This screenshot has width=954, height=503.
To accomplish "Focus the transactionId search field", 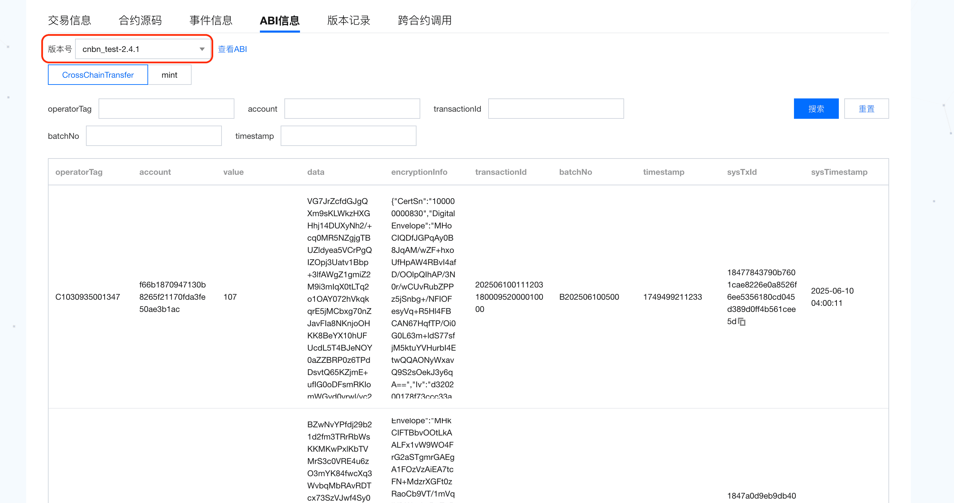I will coord(555,109).
